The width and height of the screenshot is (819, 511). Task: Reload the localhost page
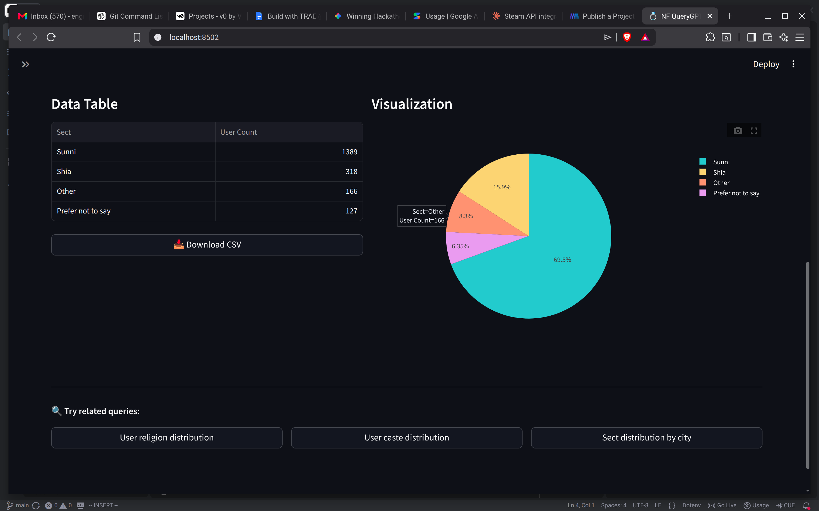51,37
